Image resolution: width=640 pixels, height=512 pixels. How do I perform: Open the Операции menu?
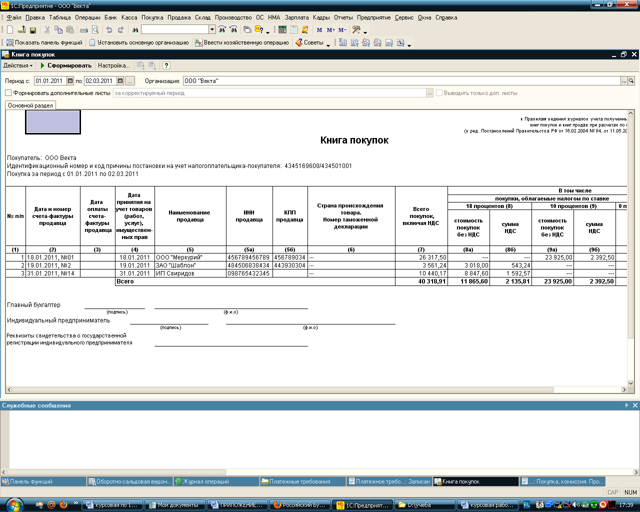point(87,17)
